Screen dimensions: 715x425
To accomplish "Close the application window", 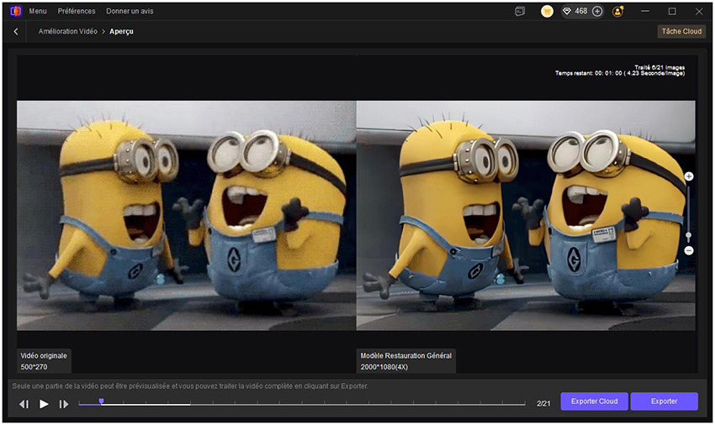I will [698, 11].
